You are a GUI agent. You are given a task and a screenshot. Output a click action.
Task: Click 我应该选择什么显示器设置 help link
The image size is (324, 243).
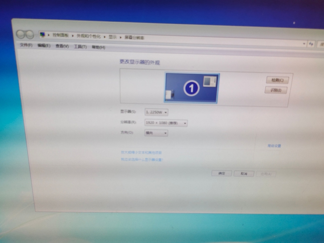point(142,159)
